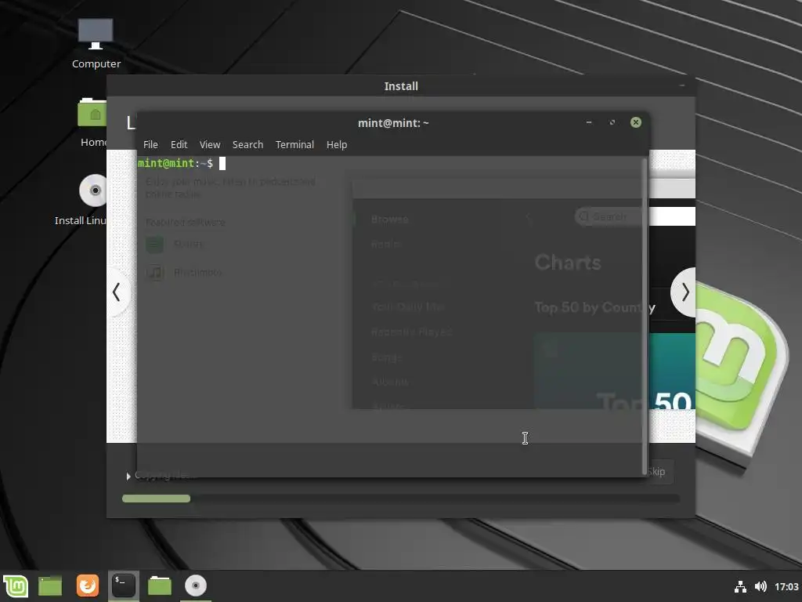Select the Install Linux Mint desktop icon
This screenshot has height=602, width=802.
point(81,200)
